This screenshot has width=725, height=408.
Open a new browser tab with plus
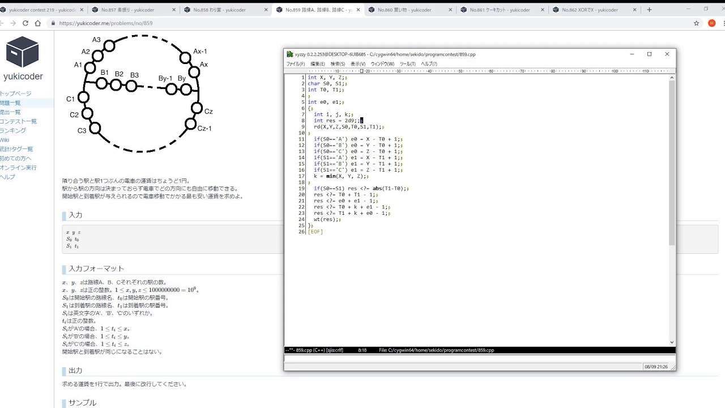649,10
